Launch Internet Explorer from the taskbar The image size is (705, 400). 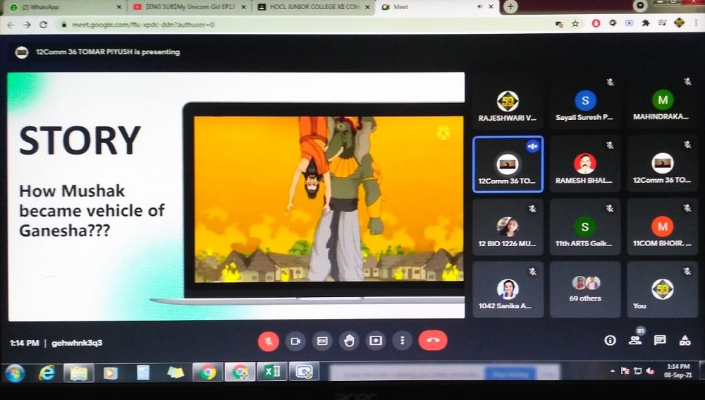point(47,372)
